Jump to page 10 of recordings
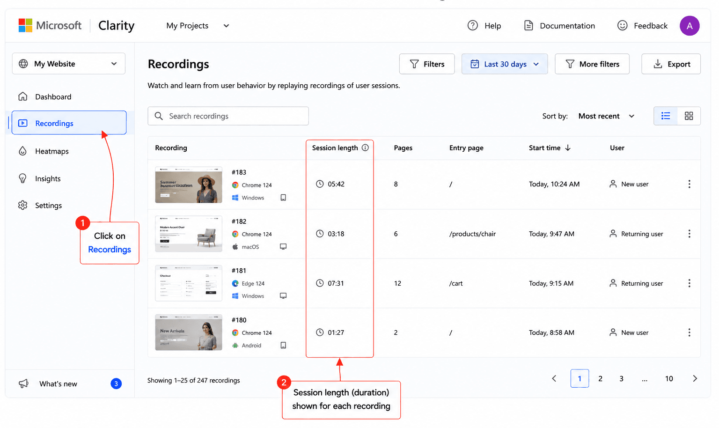Screen dimensions: 719x428 tap(669, 378)
